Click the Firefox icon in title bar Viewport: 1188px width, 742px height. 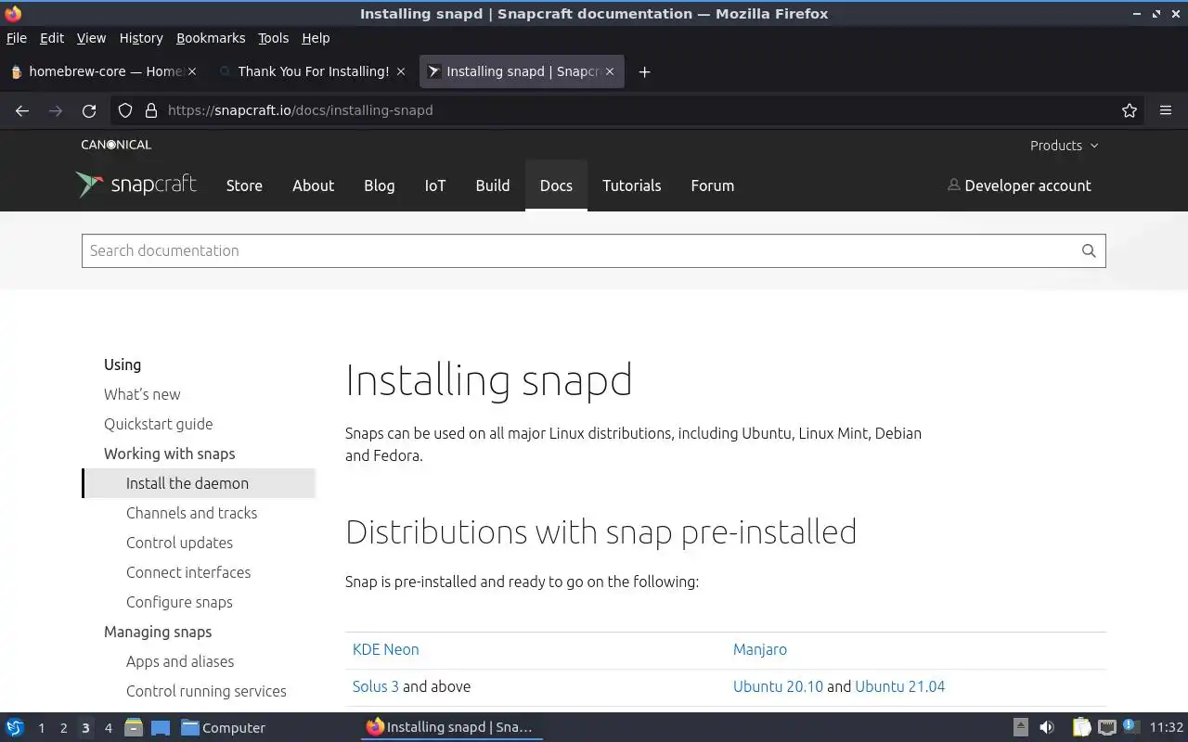pyautogui.click(x=12, y=13)
